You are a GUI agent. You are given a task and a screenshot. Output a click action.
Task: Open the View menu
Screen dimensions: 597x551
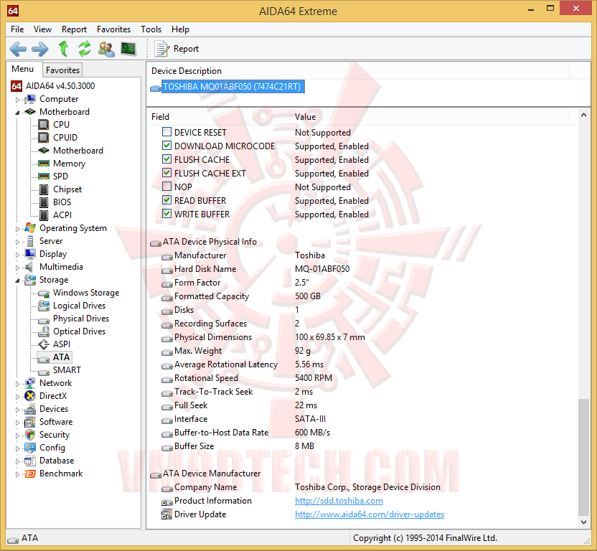tap(42, 29)
